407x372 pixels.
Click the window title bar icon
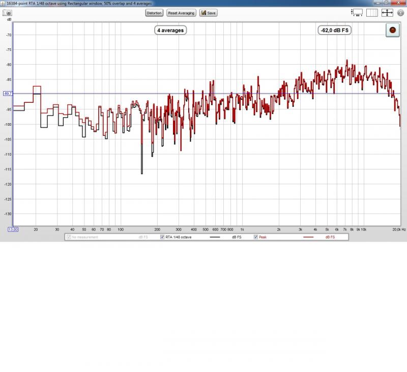coord(3,4)
